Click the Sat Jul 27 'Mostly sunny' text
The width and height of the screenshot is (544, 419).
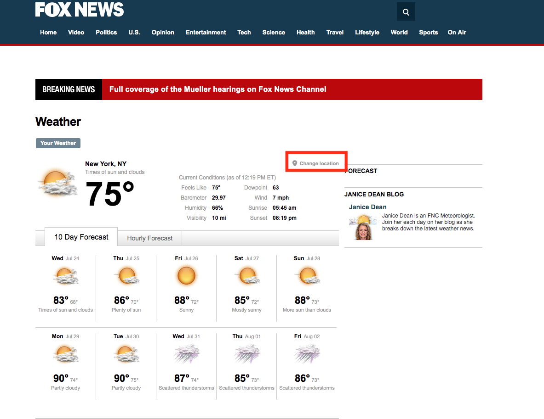pos(246,310)
